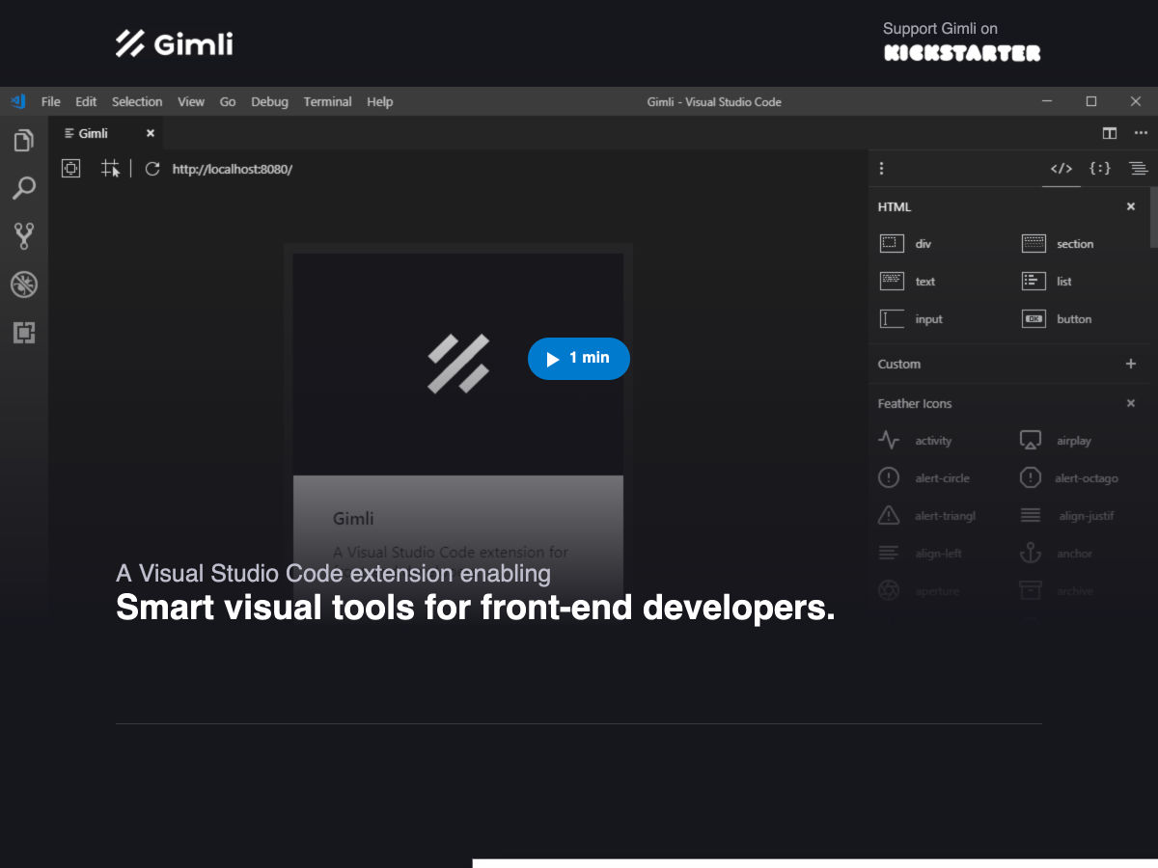Collapse the Feather Icons section
This screenshot has height=868, width=1158.
click(1131, 403)
